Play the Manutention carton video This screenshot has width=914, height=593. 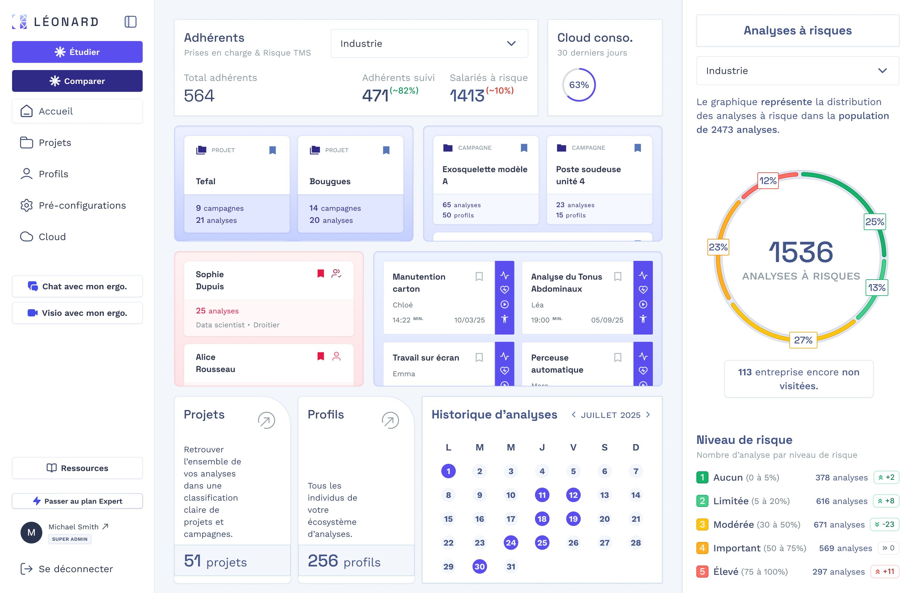(x=505, y=304)
